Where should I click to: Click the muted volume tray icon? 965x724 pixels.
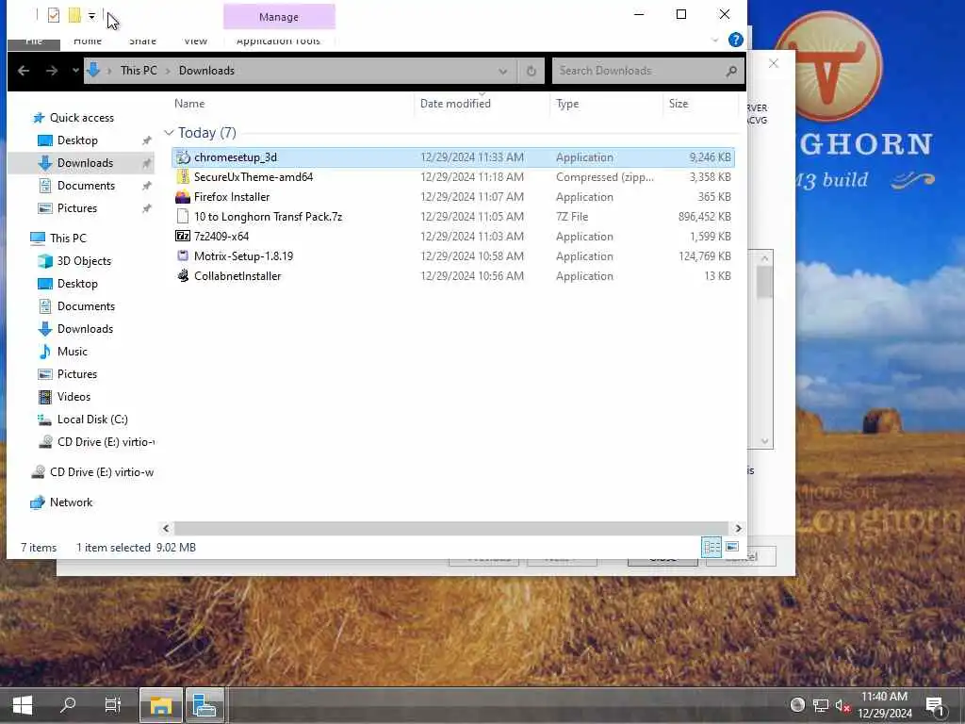point(842,705)
